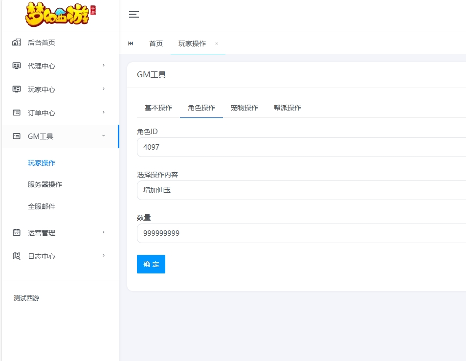Focus the 数量 field containing 999999999
Screen dimensions: 466x361
click(x=301, y=233)
